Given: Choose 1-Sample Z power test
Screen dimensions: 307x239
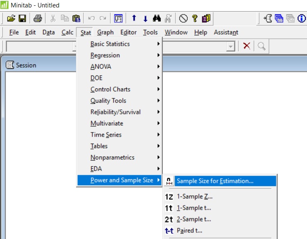Looking at the screenshot, I should (x=220, y=196).
